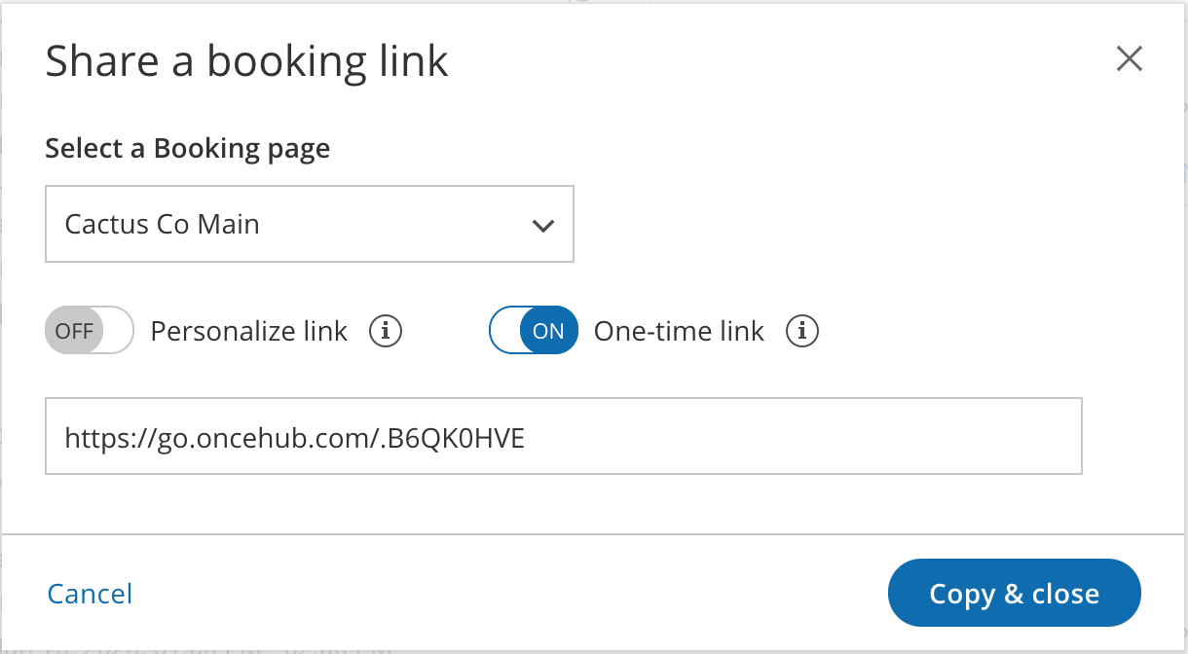Click the white track of Personalize switch
The width and height of the screenshot is (1188, 654).
[115, 331]
